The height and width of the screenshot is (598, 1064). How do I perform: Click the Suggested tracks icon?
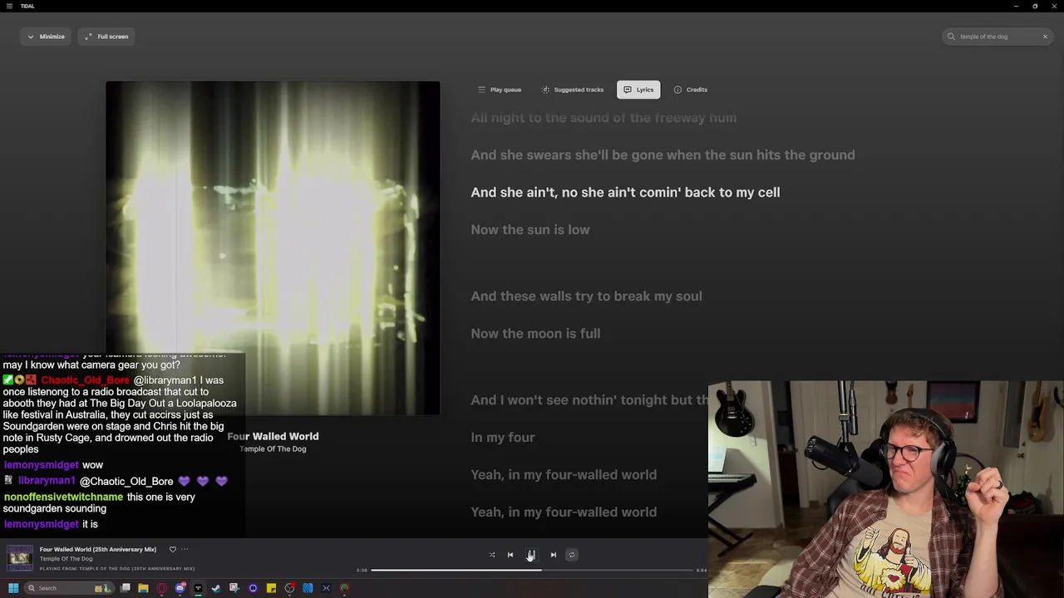tap(545, 90)
